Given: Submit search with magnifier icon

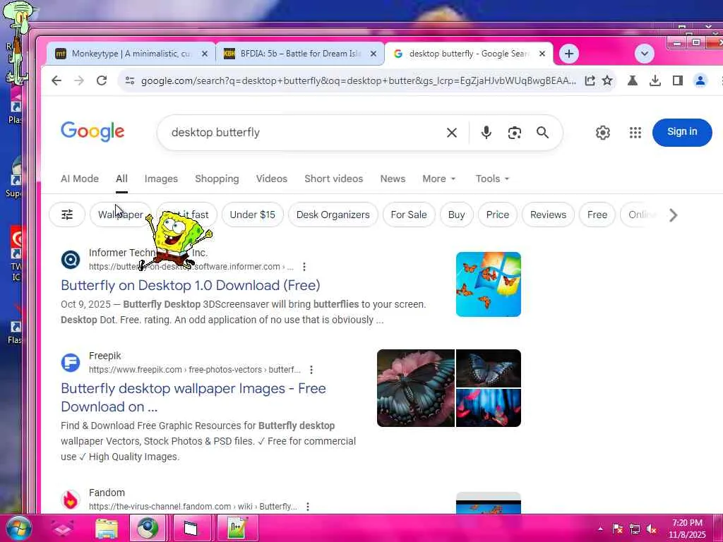Looking at the screenshot, I should [x=543, y=133].
